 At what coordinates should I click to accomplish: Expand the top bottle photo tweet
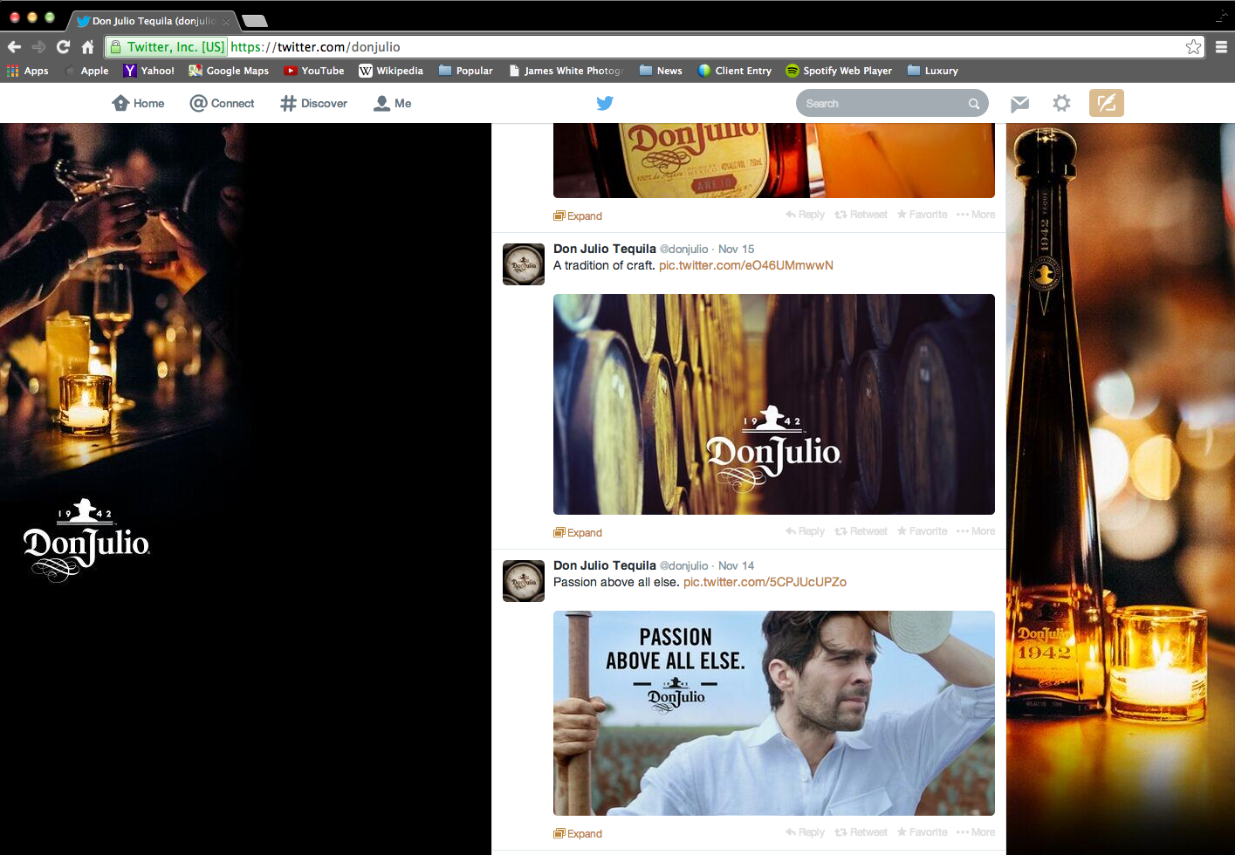pos(578,216)
